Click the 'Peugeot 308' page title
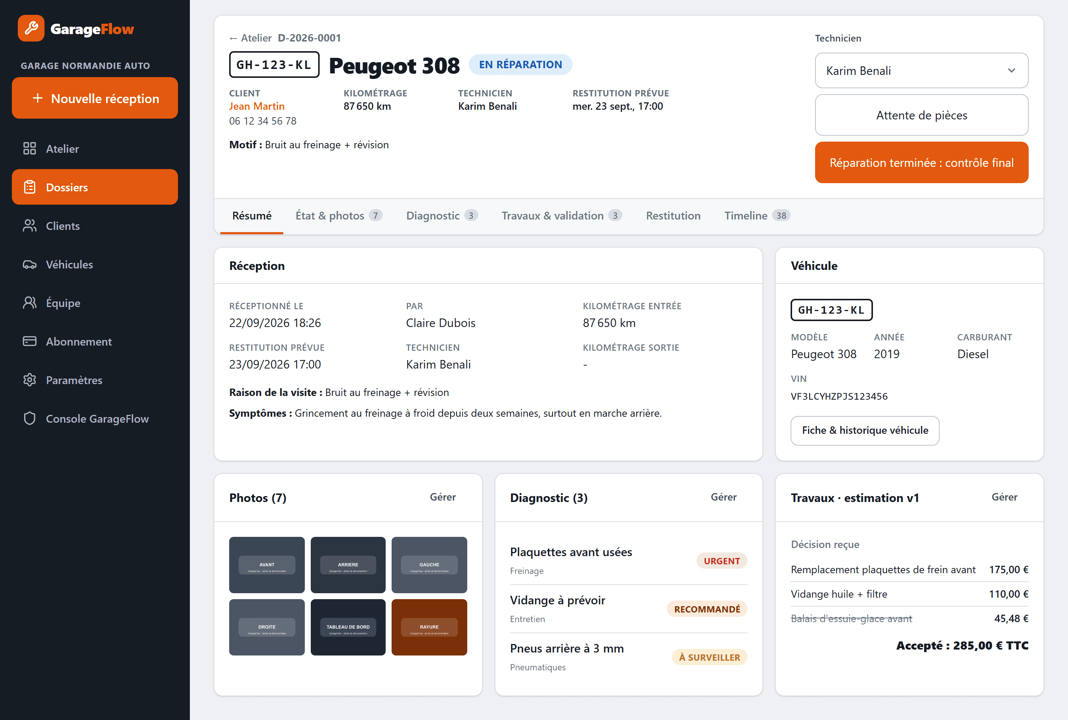The image size is (1068, 720). (x=394, y=66)
